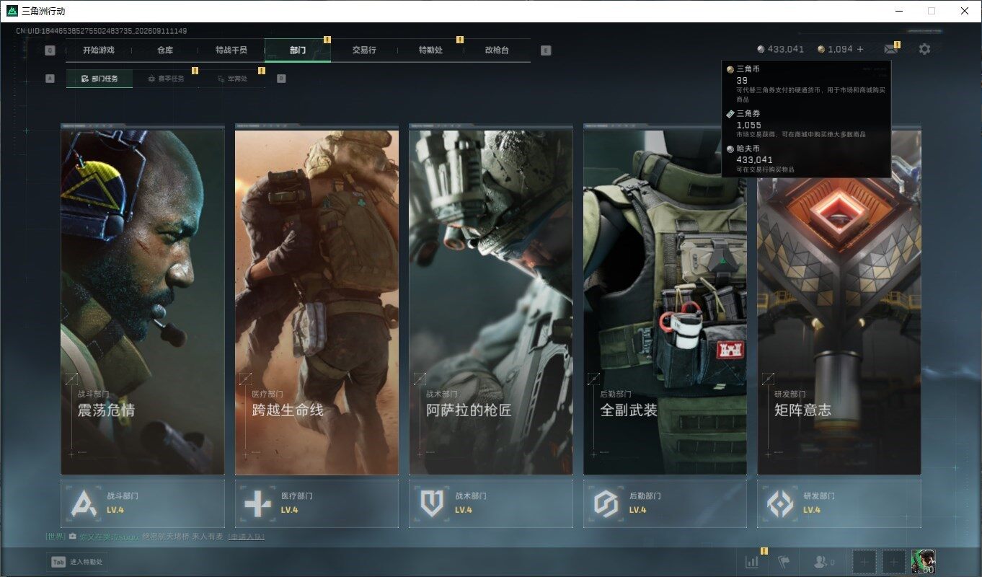Click the 哈夫币 heading in tooltip
This screenshot has height=577, width=982.
pyautogui.click(x=748, y=148)
